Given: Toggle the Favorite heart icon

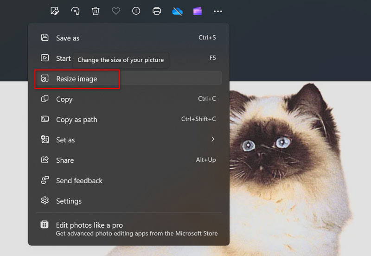Looking at the screenshot, I should [116, 11].
